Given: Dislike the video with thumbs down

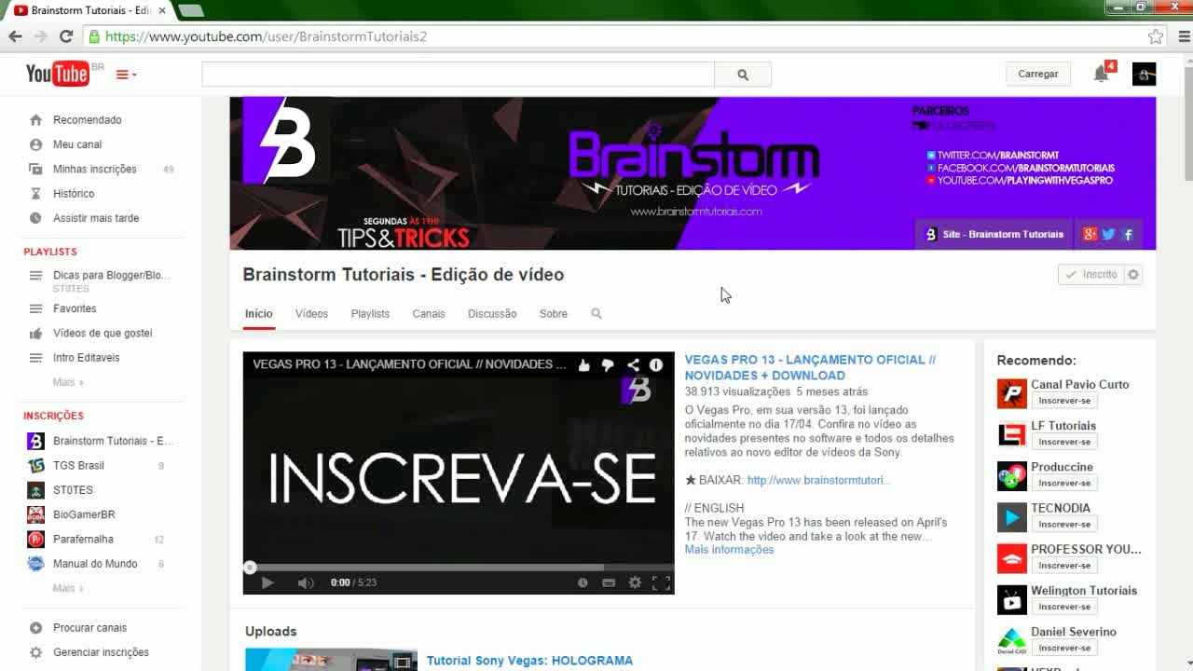Looking at the screenshot, I should (x=608, y=365).
